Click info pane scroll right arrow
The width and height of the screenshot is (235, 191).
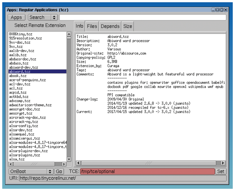[x=223, y=163]
